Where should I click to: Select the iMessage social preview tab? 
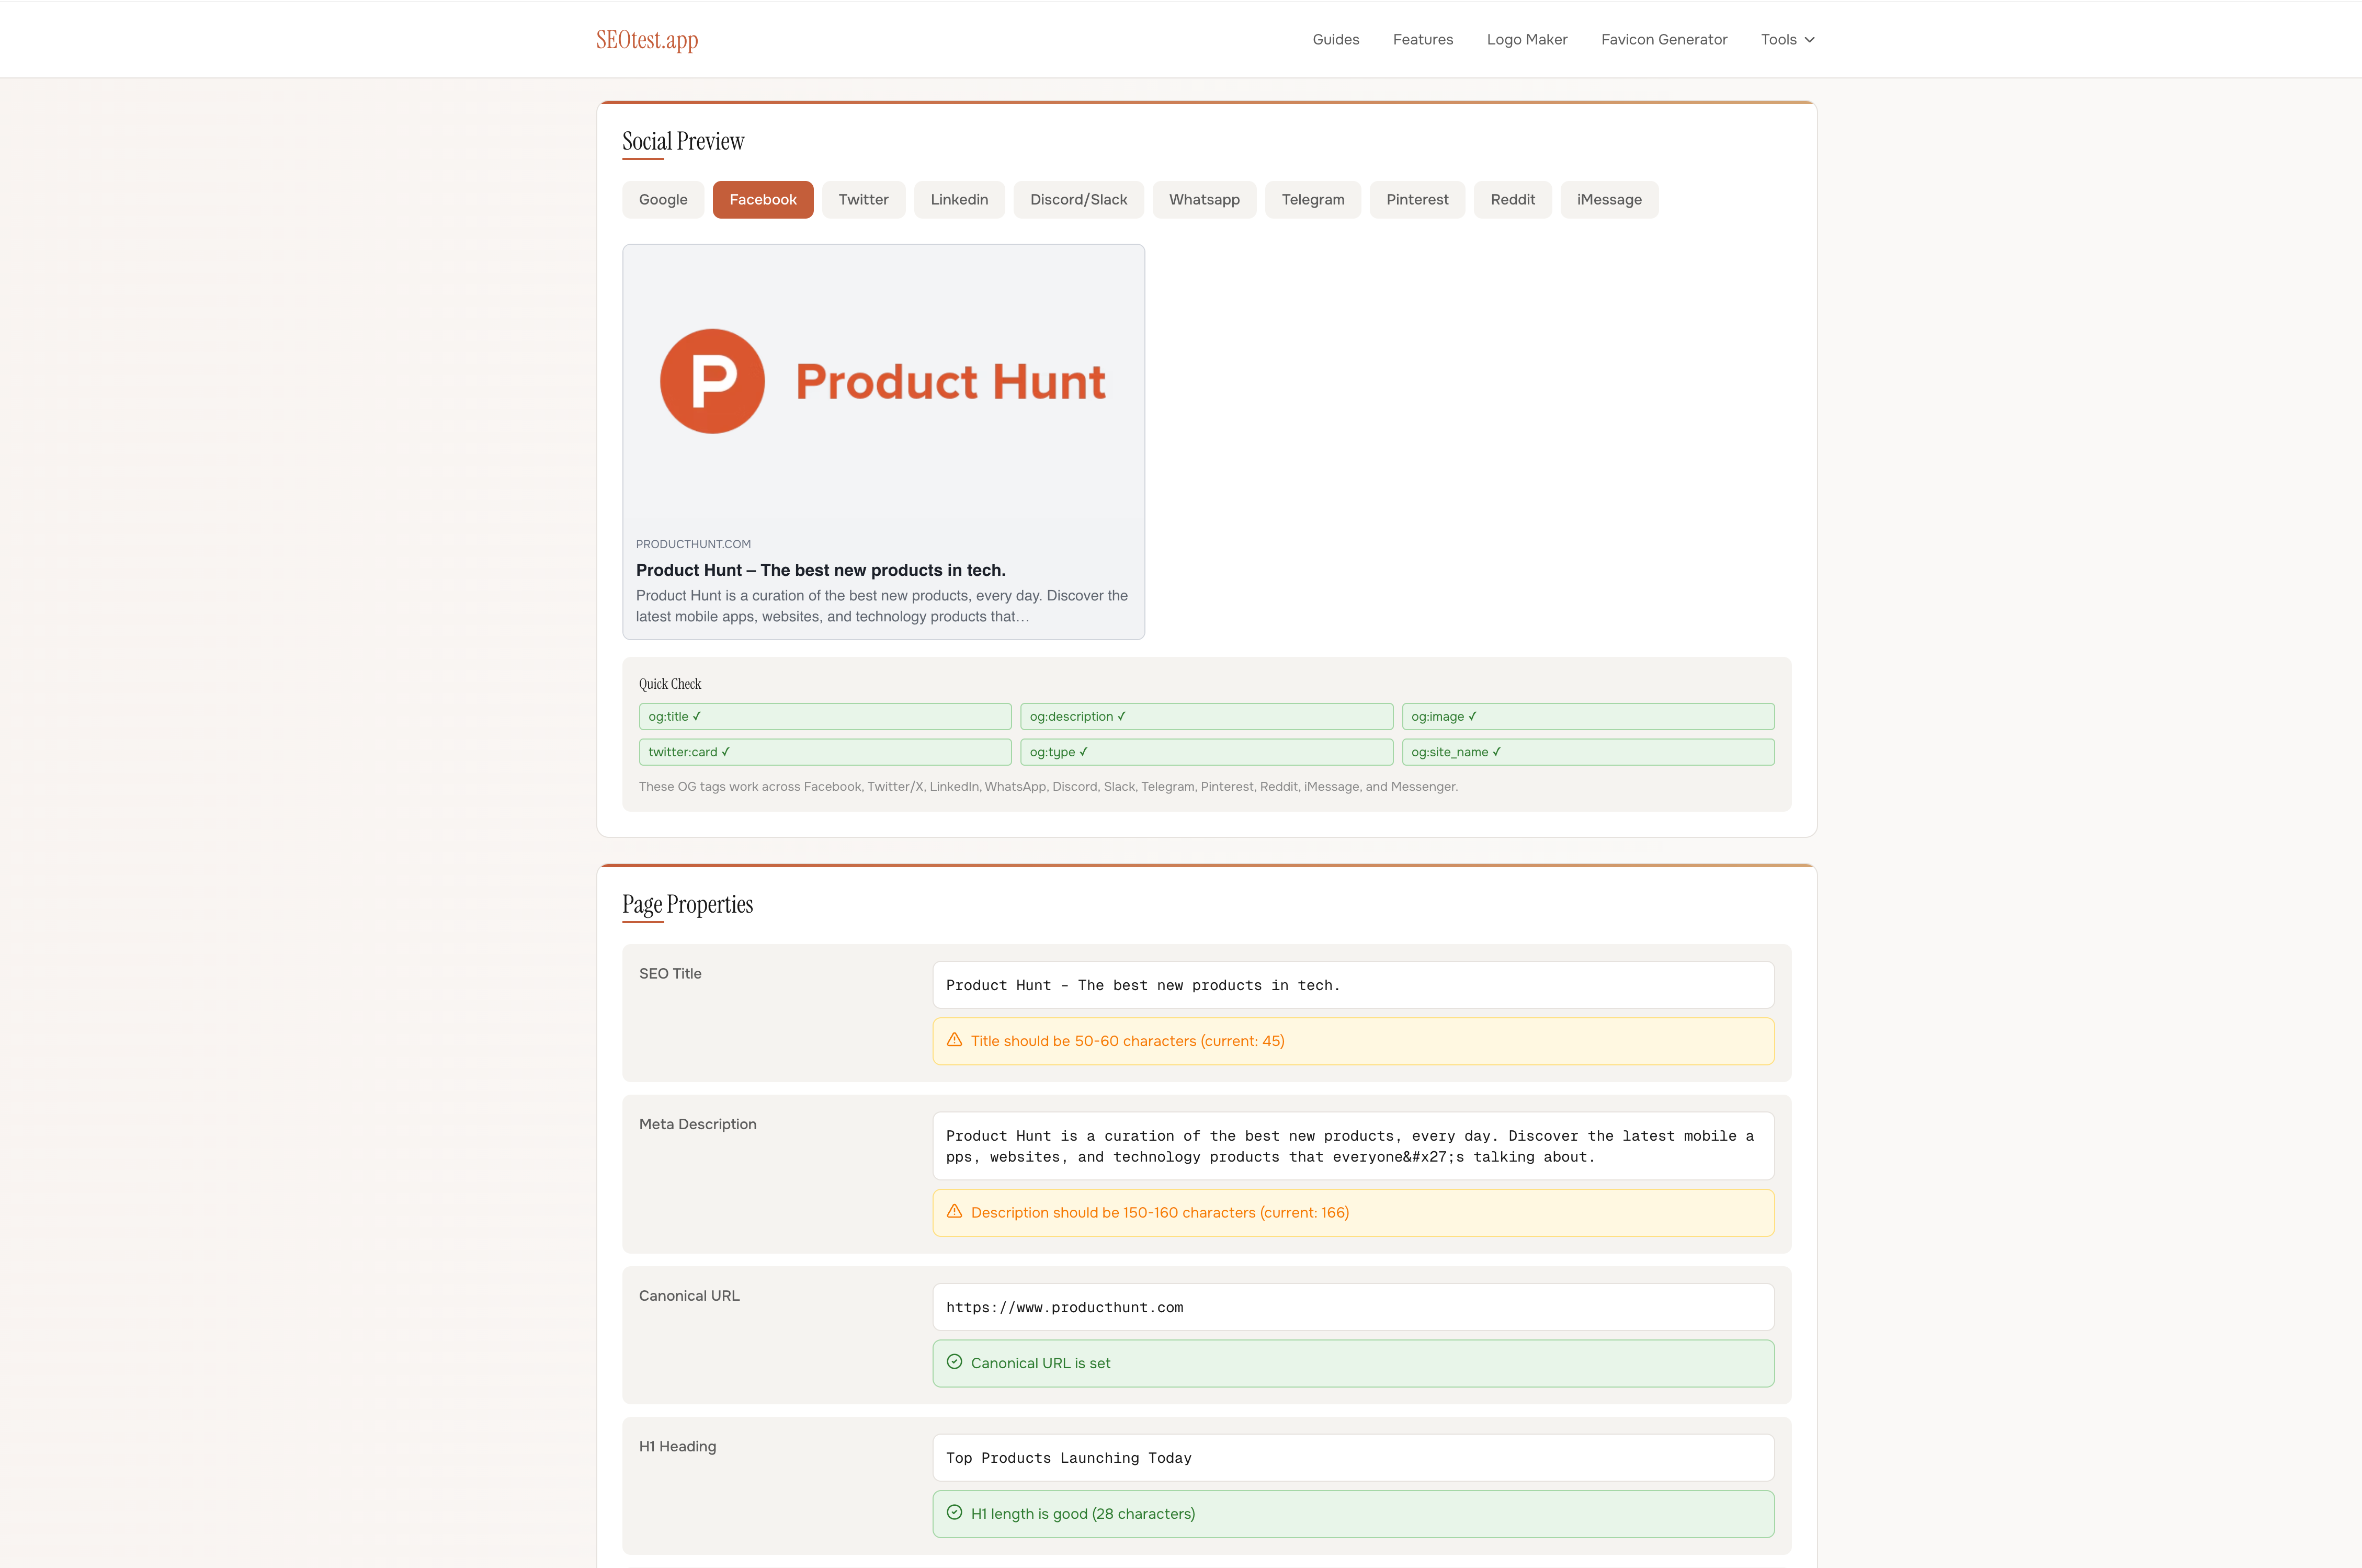coord(1609,199)
